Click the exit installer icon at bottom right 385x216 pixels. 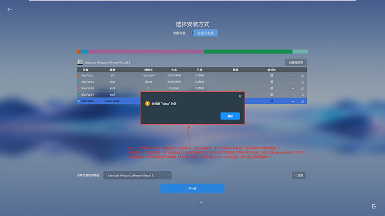[x=374, y=207]
